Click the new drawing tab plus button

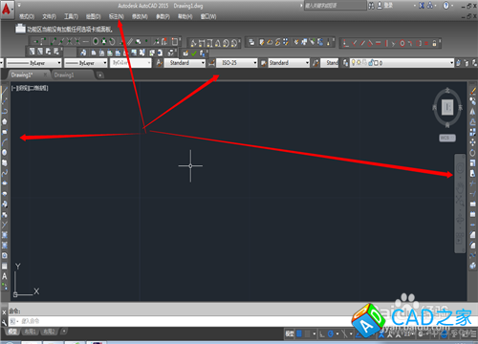click(x=100, y=75)
